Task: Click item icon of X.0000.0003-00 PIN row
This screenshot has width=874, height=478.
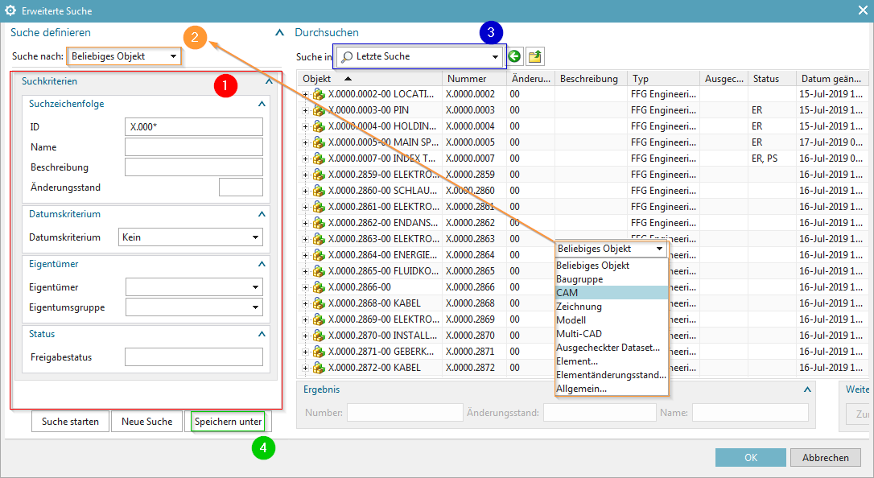Action: tap(319, 110)
